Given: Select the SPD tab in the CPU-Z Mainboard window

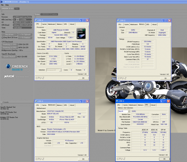Looking at the screenshot, I should [65, 105].
